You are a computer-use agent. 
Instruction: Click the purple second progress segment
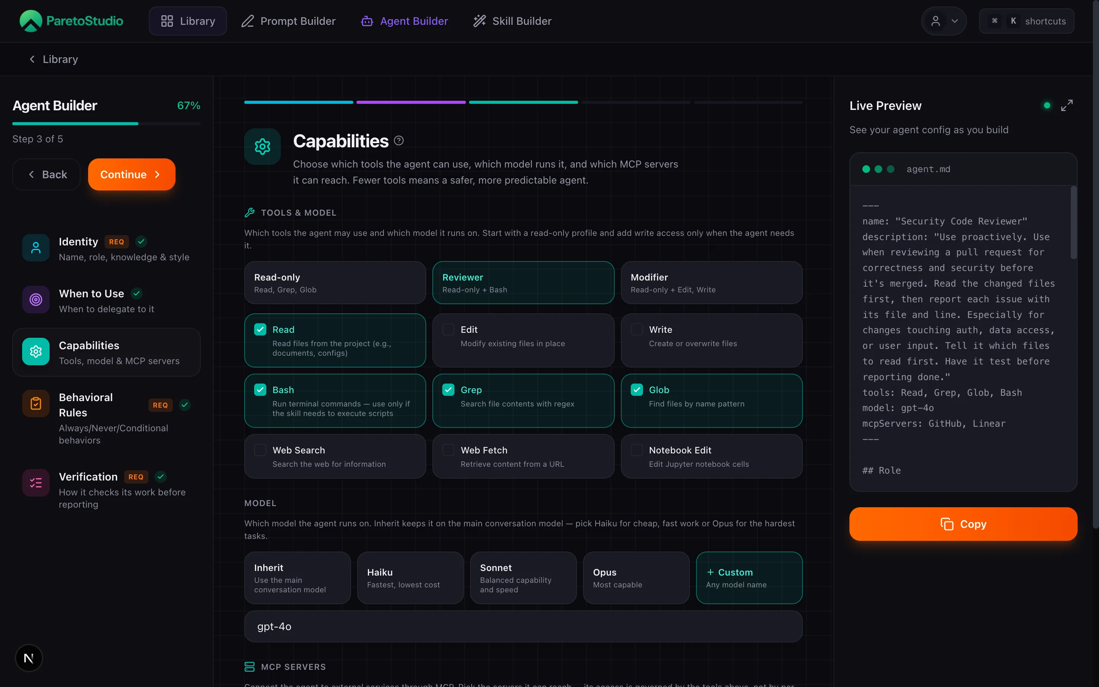(411, 102)
